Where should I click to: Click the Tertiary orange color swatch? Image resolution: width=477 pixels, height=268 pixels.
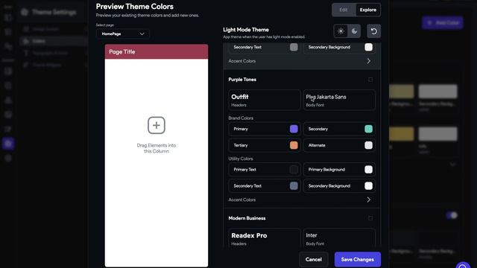pyautogui.click(x=294, y=145)
